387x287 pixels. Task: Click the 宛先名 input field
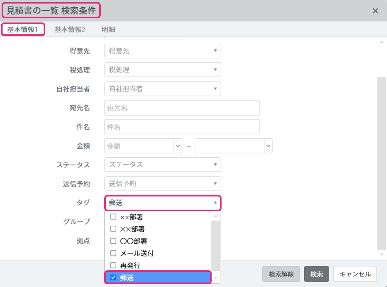(x=182, y=108)
